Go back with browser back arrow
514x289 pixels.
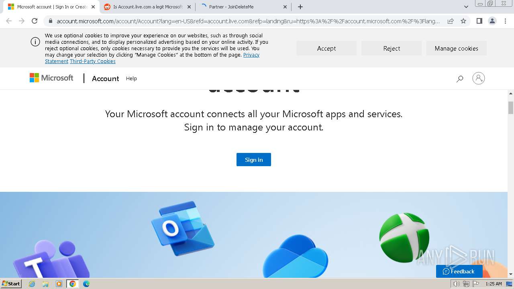point(9,21)
